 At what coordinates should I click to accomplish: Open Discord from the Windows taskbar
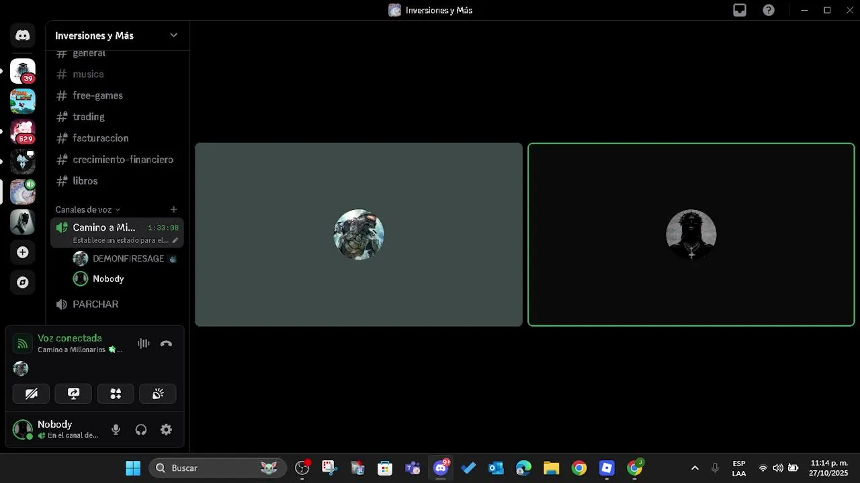(x=441, y=468)
